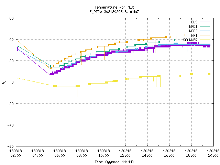
Task: Click the SCANNER legend label
Action: pyautogui.click(x=190, y=40)
